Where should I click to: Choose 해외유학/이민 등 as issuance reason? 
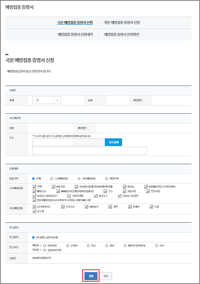[125, 246]
